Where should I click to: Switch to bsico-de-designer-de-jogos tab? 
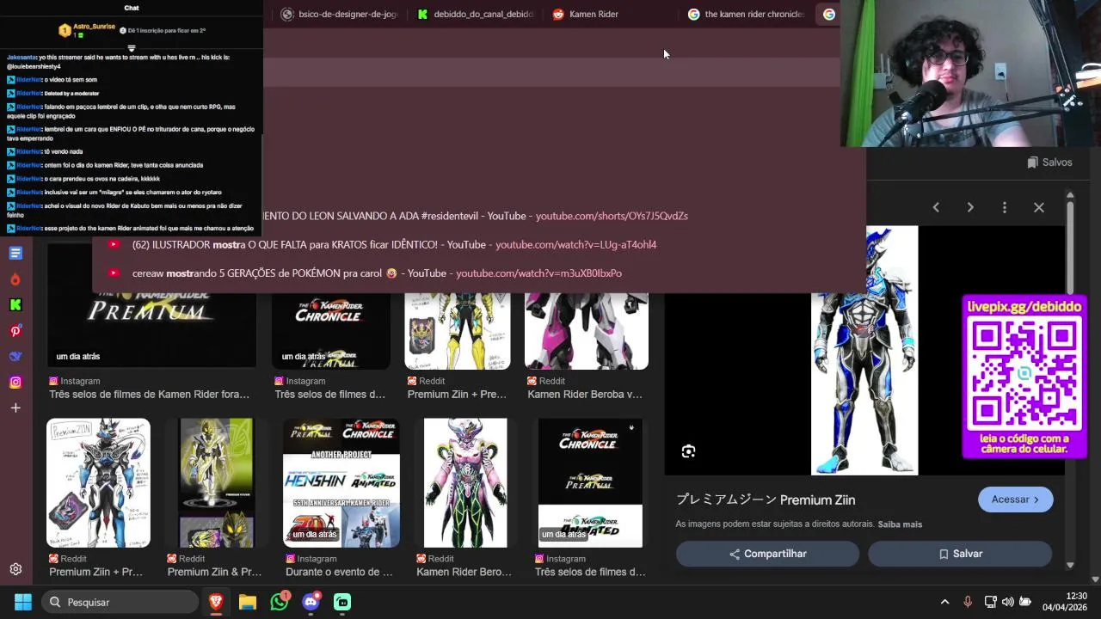(339, 14)
